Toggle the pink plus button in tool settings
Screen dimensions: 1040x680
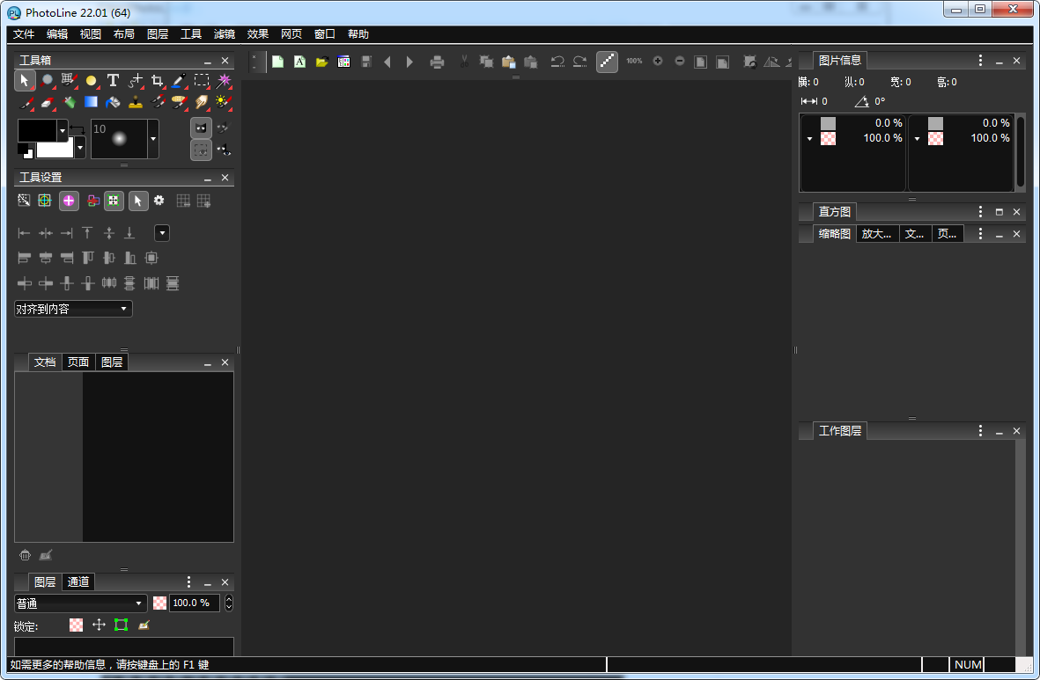coord(69,201)
